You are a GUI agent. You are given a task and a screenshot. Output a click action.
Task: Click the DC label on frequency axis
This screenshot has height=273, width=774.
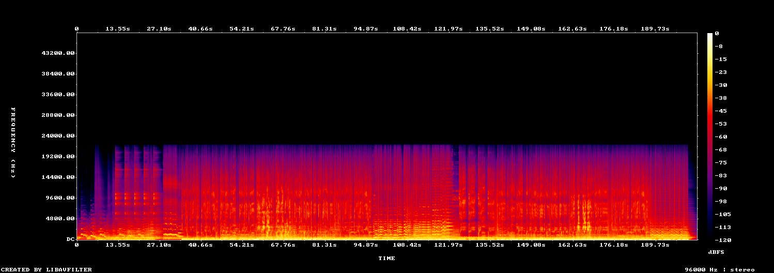tap(71, 239)
